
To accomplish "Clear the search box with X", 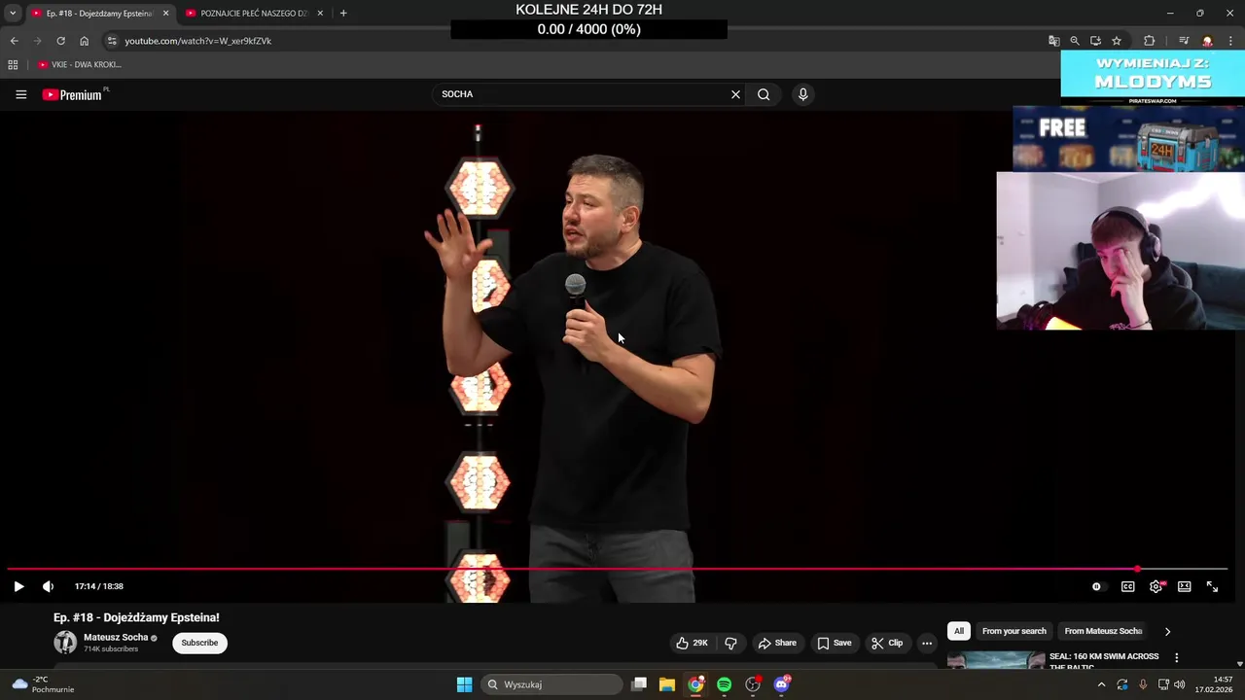I will pos(735,94).
